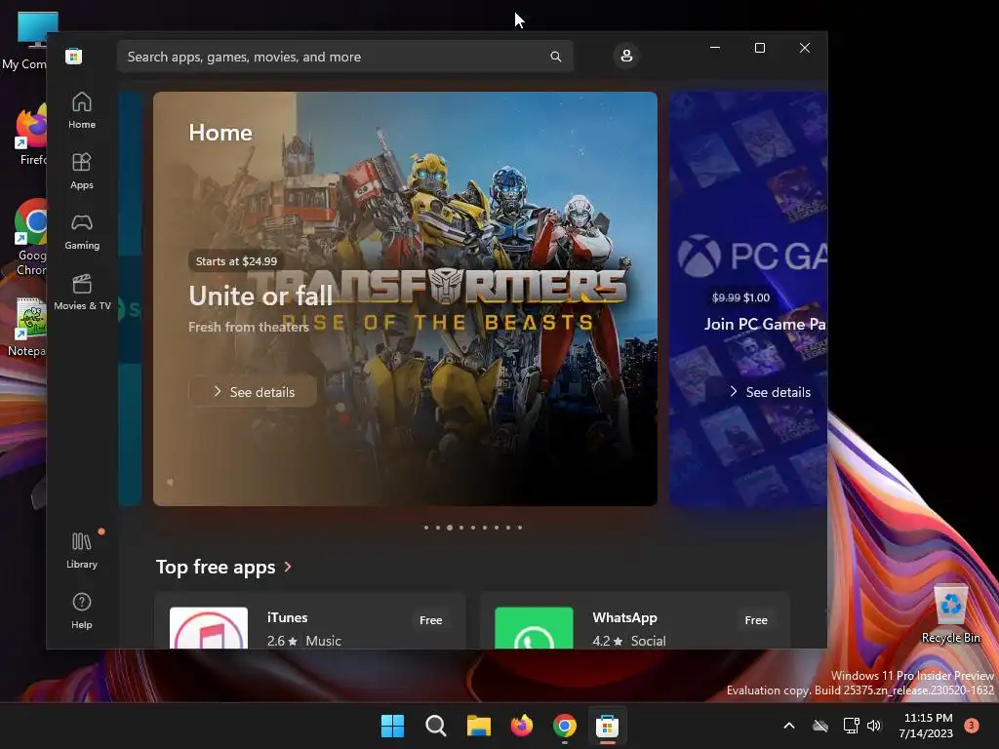Show hidden system tray icons
The image size is (999, 749).
[788, 726]
